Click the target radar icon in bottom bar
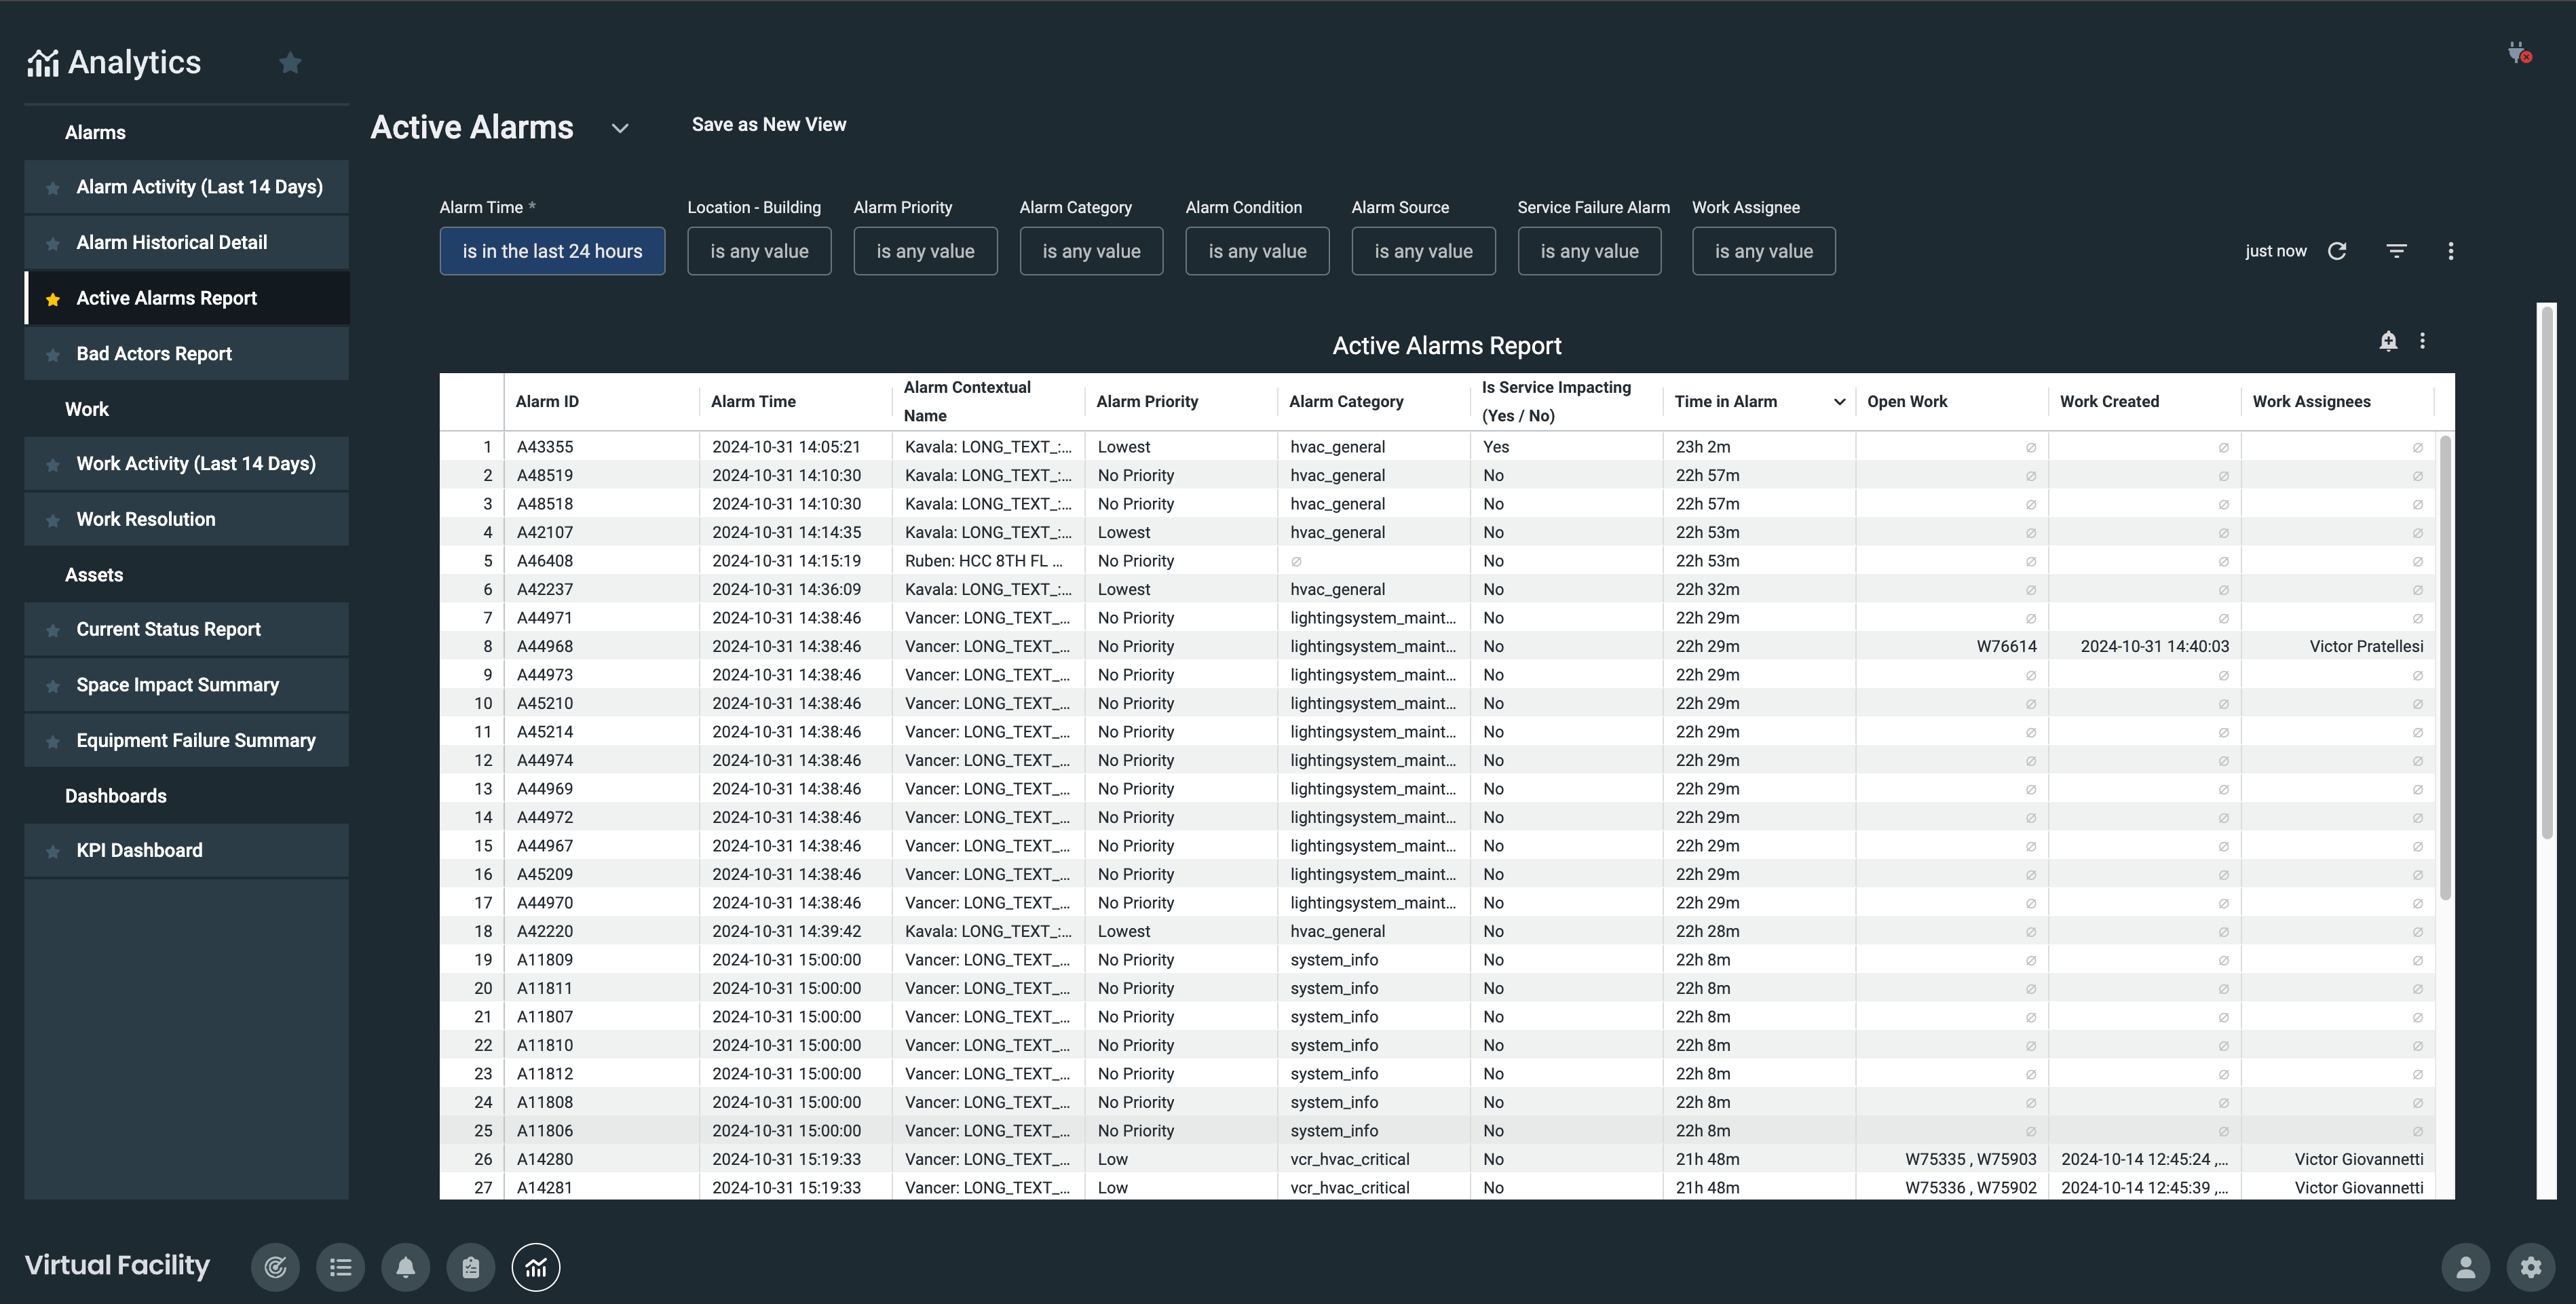2576x1304 pixels. click(x=275, y=1267)
